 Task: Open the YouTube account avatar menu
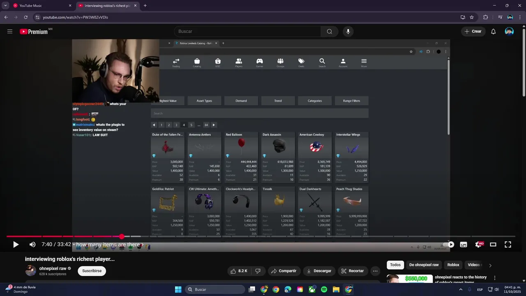509,31
